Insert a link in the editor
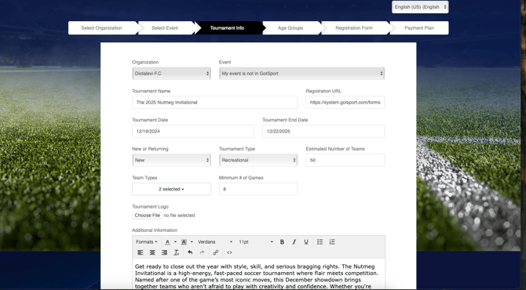 tap(216, 252)
